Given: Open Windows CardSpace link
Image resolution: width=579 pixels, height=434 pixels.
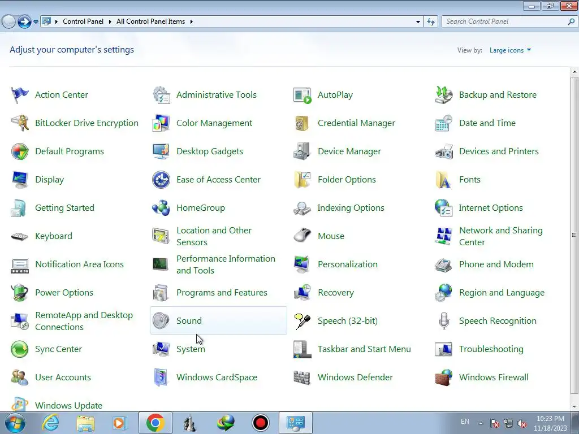Looking at the screenshot, I should 217,377.
